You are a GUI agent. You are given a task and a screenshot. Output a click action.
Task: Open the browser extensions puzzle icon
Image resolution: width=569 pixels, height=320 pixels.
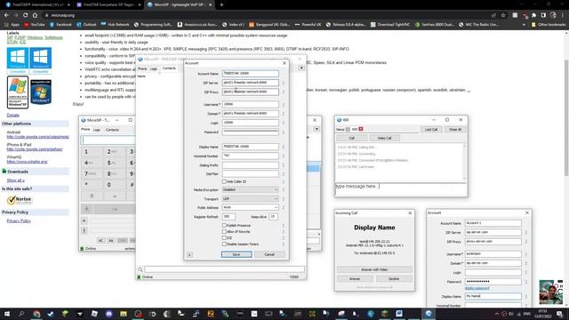tap(533, 15)
